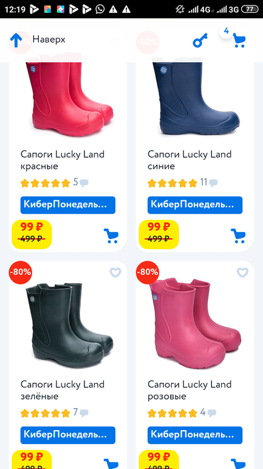Open reviews bubble for red boots
The height and width of the screenshot is (469, 263).
coord(84,183)
